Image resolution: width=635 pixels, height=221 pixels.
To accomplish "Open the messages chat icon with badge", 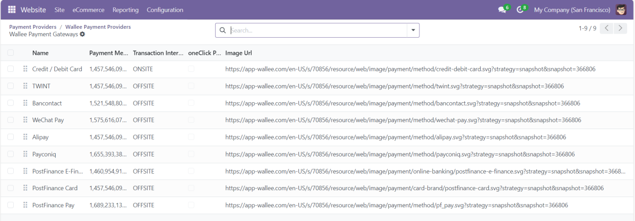I will pos(502,10).
